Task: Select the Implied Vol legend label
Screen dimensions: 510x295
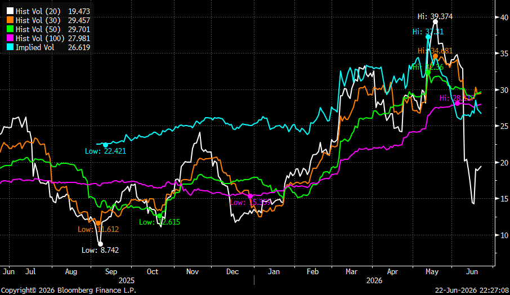Action: pyautogui.click(x=35, y=47)
